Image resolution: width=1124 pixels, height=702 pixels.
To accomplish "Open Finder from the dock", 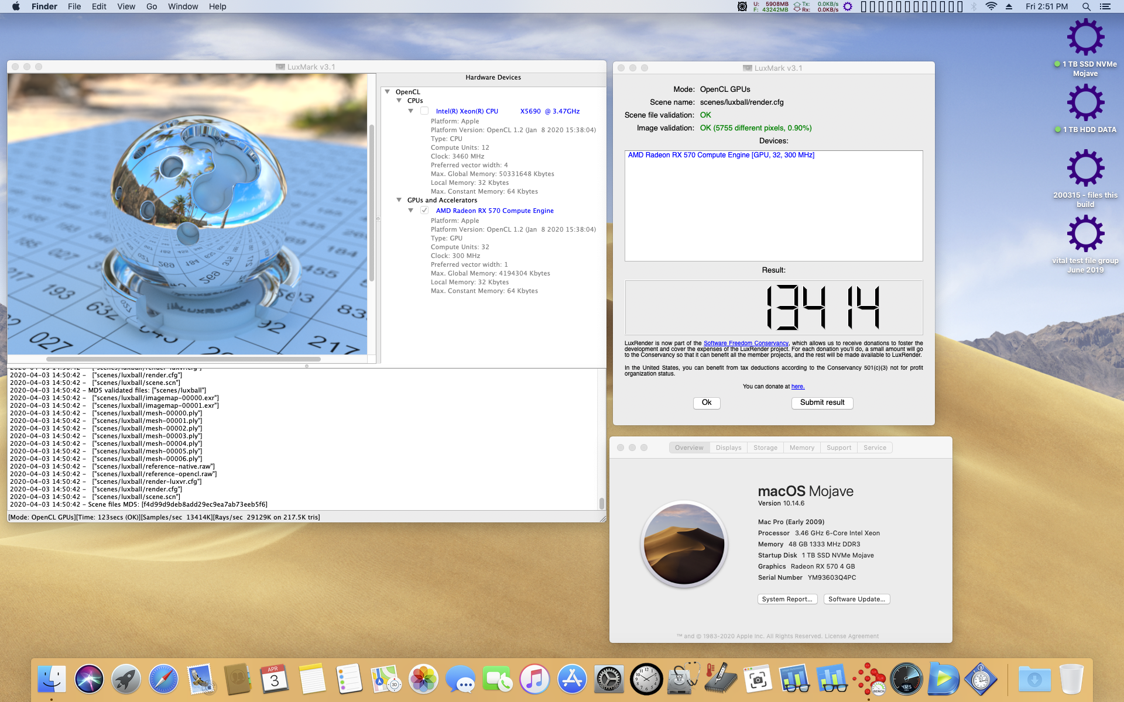I will tap(52, 679).
